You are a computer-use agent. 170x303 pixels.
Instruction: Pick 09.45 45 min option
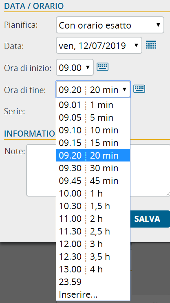coord(93,181)
